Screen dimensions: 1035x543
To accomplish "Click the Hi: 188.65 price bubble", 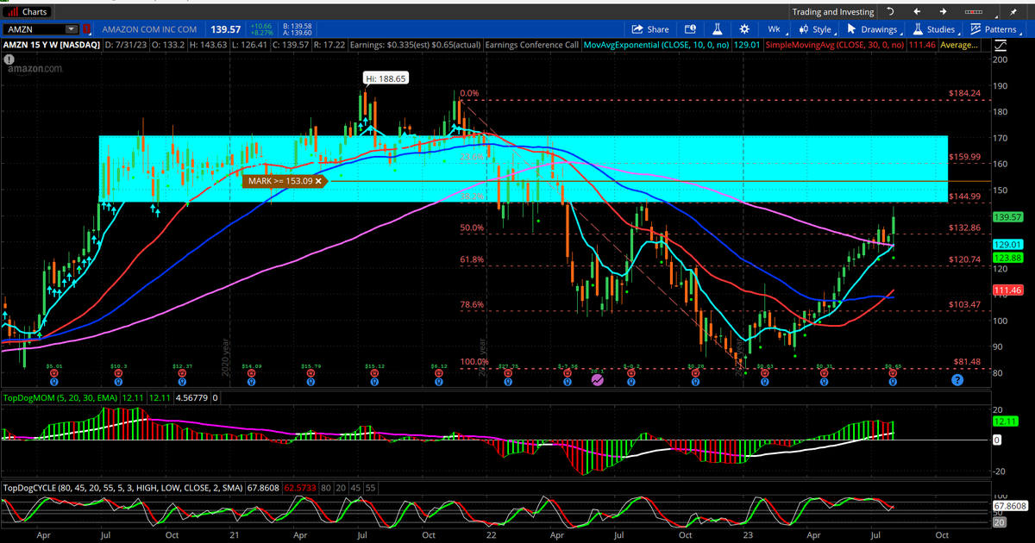I will pos(386,78).
